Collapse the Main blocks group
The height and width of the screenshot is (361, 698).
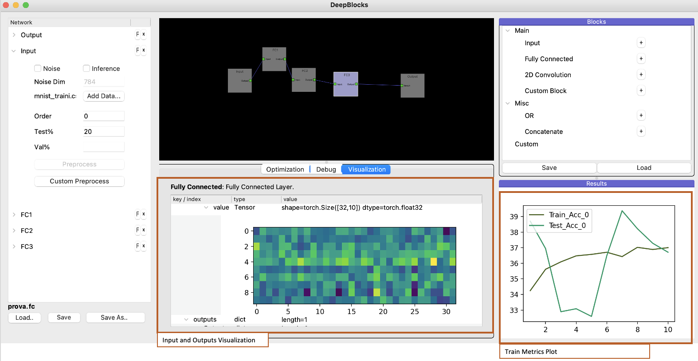pyautogui.click(x=508, y=31)
